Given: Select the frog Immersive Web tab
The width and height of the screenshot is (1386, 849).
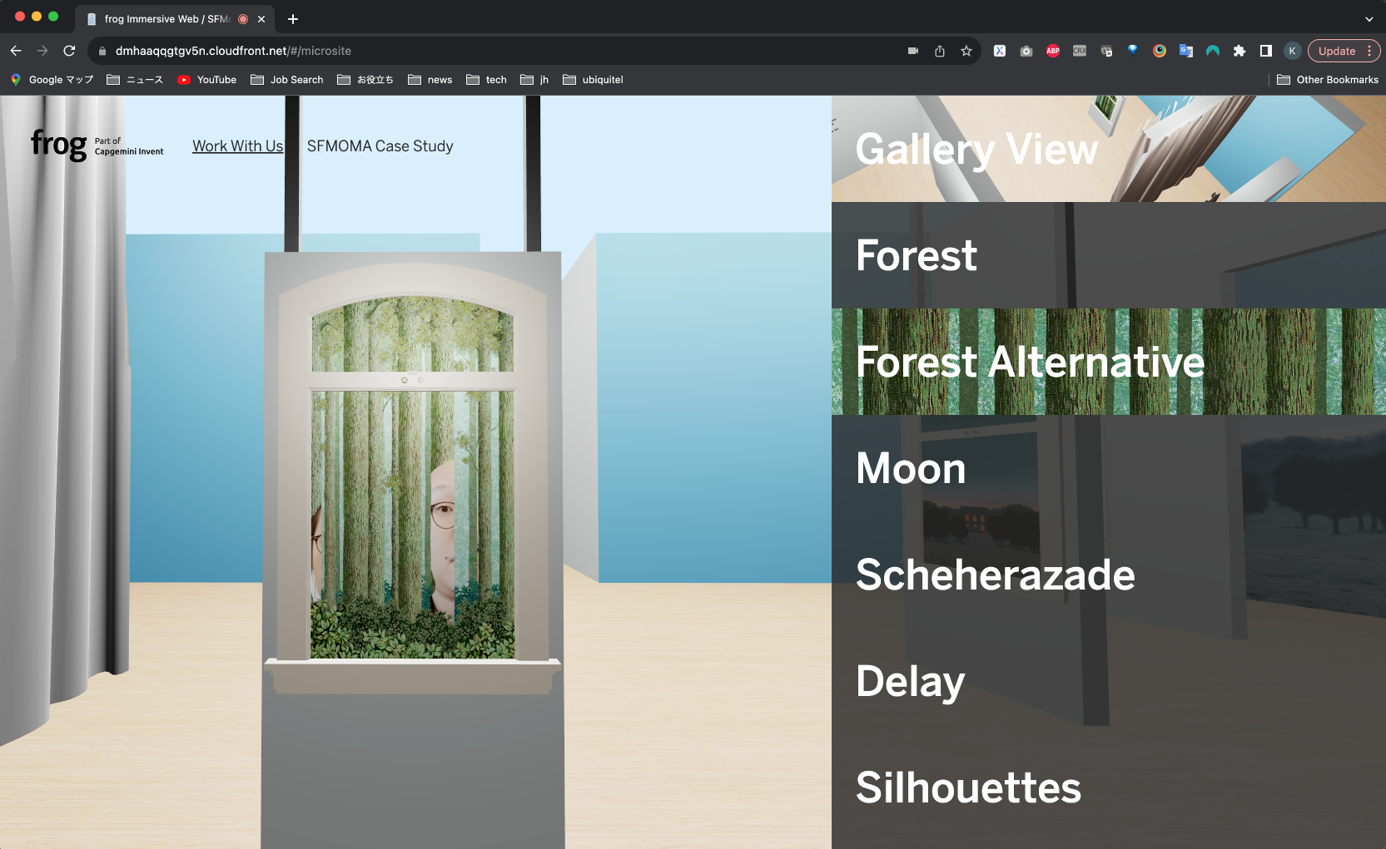Looking at the screenshot, I should point(175,19).
